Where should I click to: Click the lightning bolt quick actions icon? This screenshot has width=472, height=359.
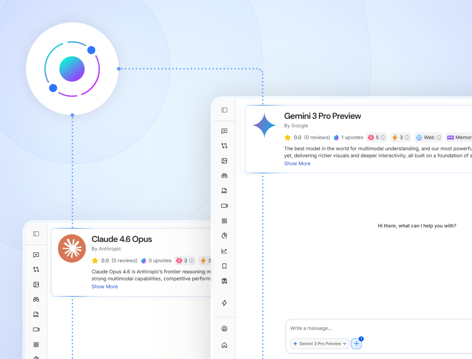click(x=224, y=303)
